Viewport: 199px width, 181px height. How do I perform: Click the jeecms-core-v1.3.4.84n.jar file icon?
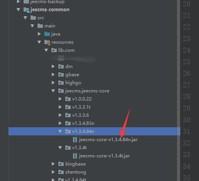tap(75, 140)
